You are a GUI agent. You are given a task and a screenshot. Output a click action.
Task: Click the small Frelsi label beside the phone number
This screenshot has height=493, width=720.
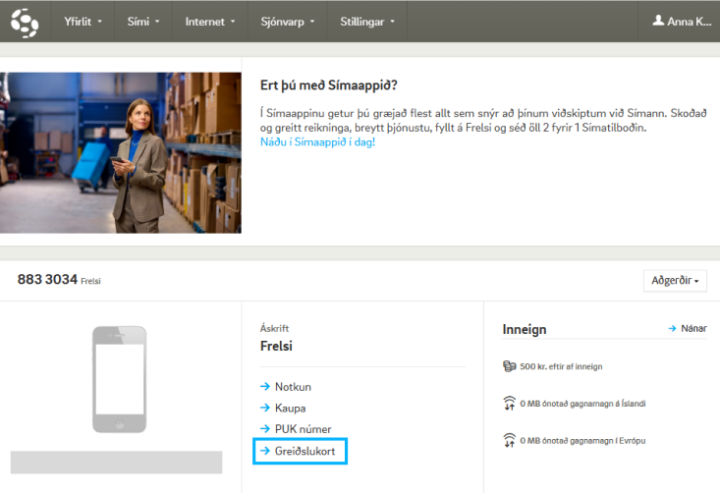tap(90, 281)
